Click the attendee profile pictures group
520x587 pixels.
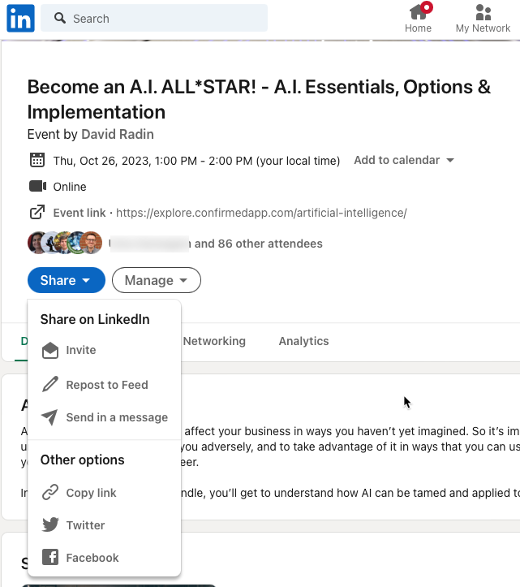pos(65,243)
